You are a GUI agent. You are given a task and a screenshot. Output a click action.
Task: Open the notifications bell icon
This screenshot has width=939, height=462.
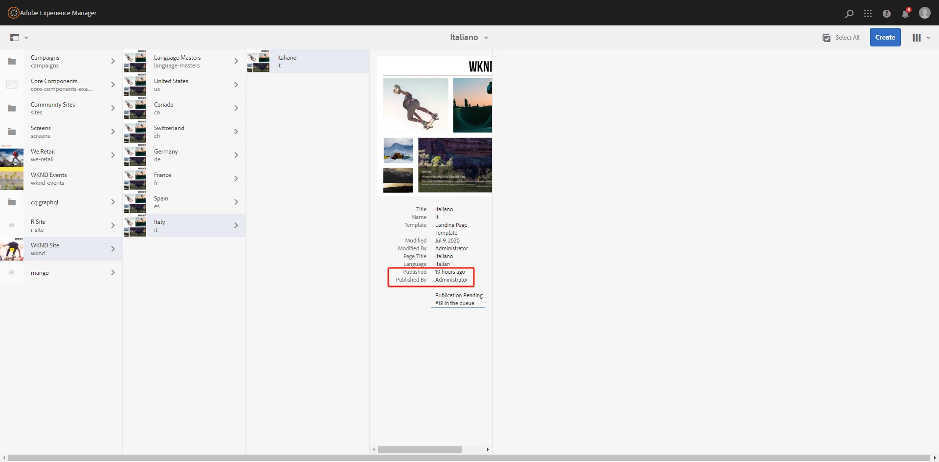click(x=905, y=14)
